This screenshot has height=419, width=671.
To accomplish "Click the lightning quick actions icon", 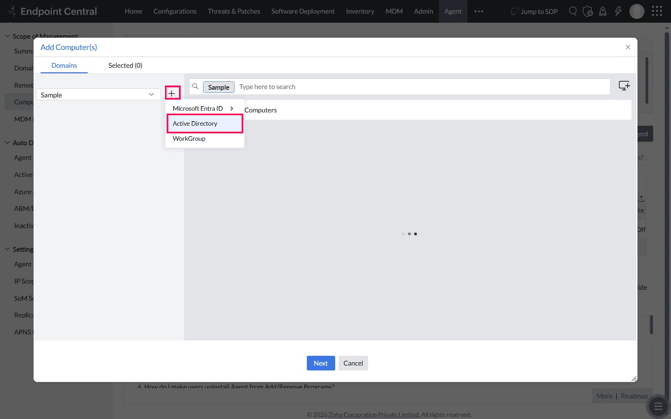I will (618, 11).
